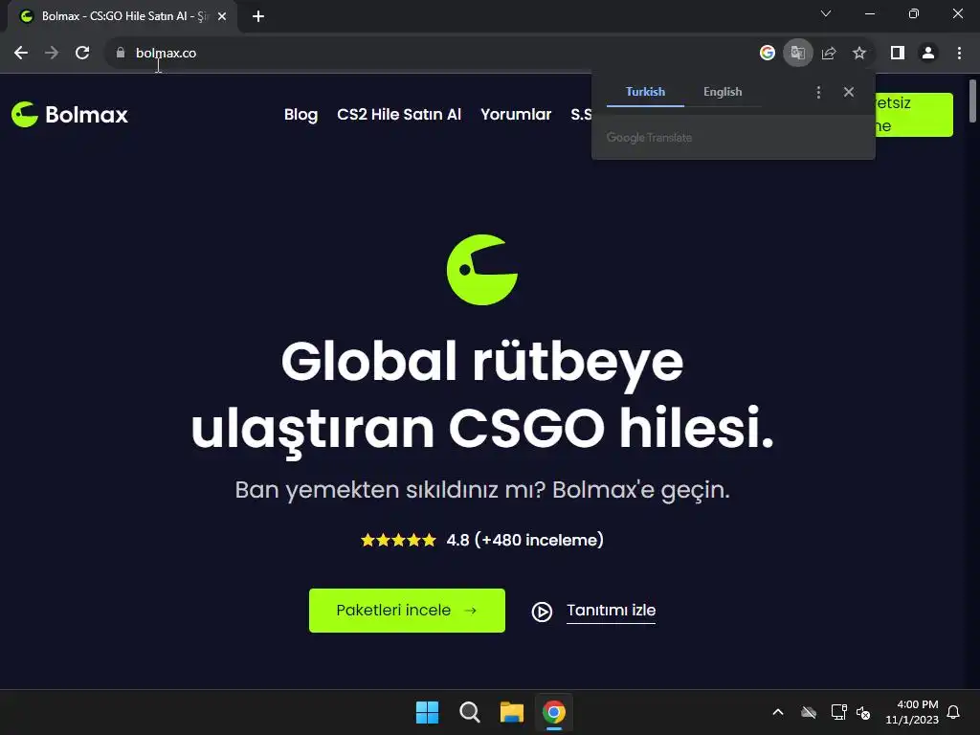This screenshot has height=735, width=980.
Task: Open the clock showing 4:00 PM
Action: (x=912, y=712)
